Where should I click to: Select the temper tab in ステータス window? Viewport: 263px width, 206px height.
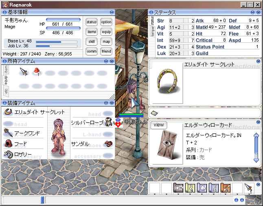153,31
